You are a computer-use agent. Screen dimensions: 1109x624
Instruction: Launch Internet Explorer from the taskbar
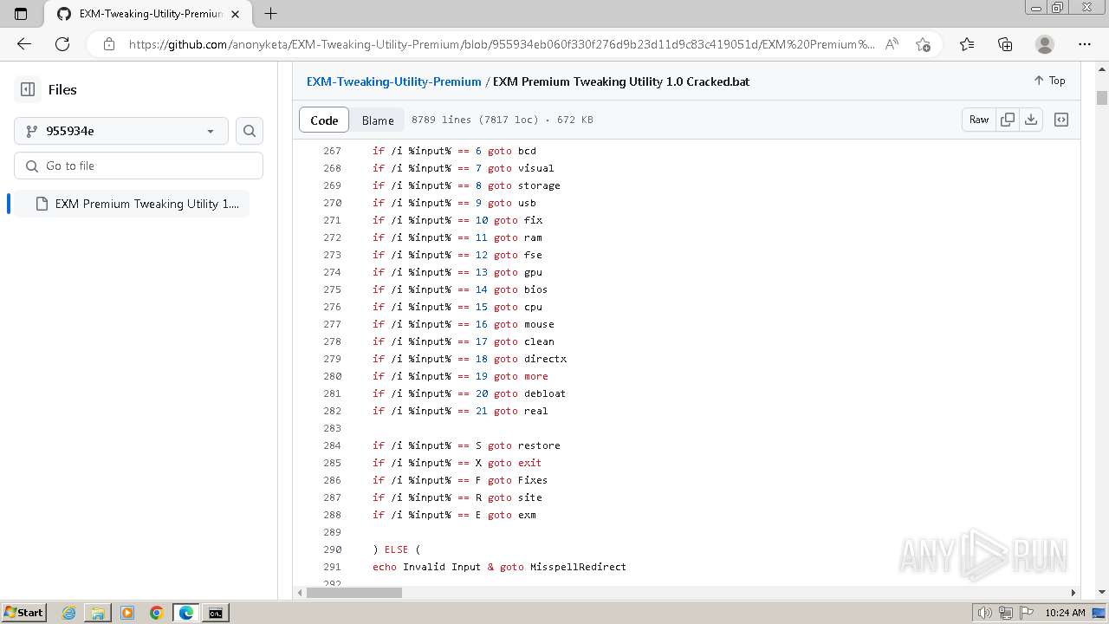[x=68, y=613]
